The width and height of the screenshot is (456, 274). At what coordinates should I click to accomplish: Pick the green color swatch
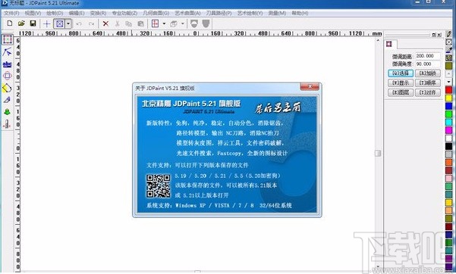pos(449,114)
